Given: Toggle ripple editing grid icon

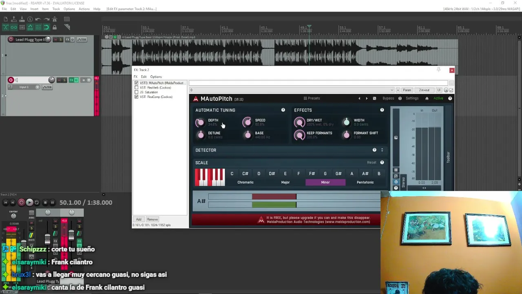Looking at the screenshot, I should [22, 27].
